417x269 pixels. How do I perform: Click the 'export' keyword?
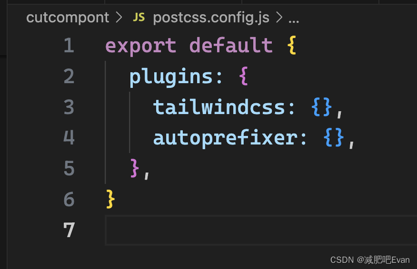(141, 46)
